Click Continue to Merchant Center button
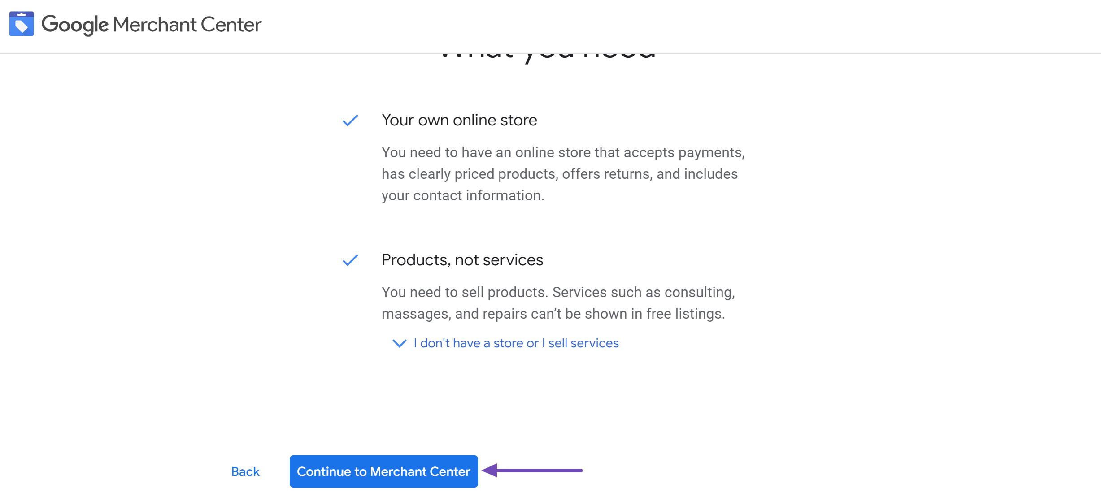 click(x=384, y=471)
